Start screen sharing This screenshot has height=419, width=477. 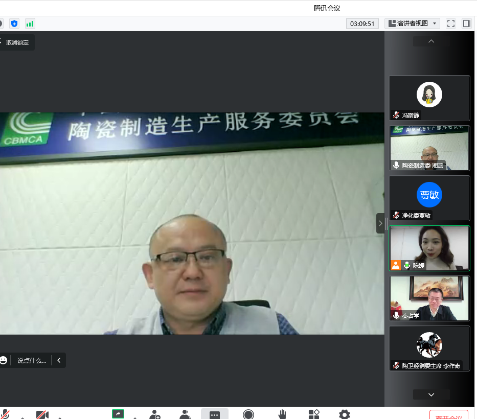118,414
